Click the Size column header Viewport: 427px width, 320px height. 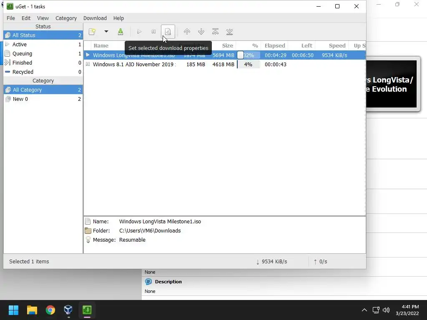[227, 46]
